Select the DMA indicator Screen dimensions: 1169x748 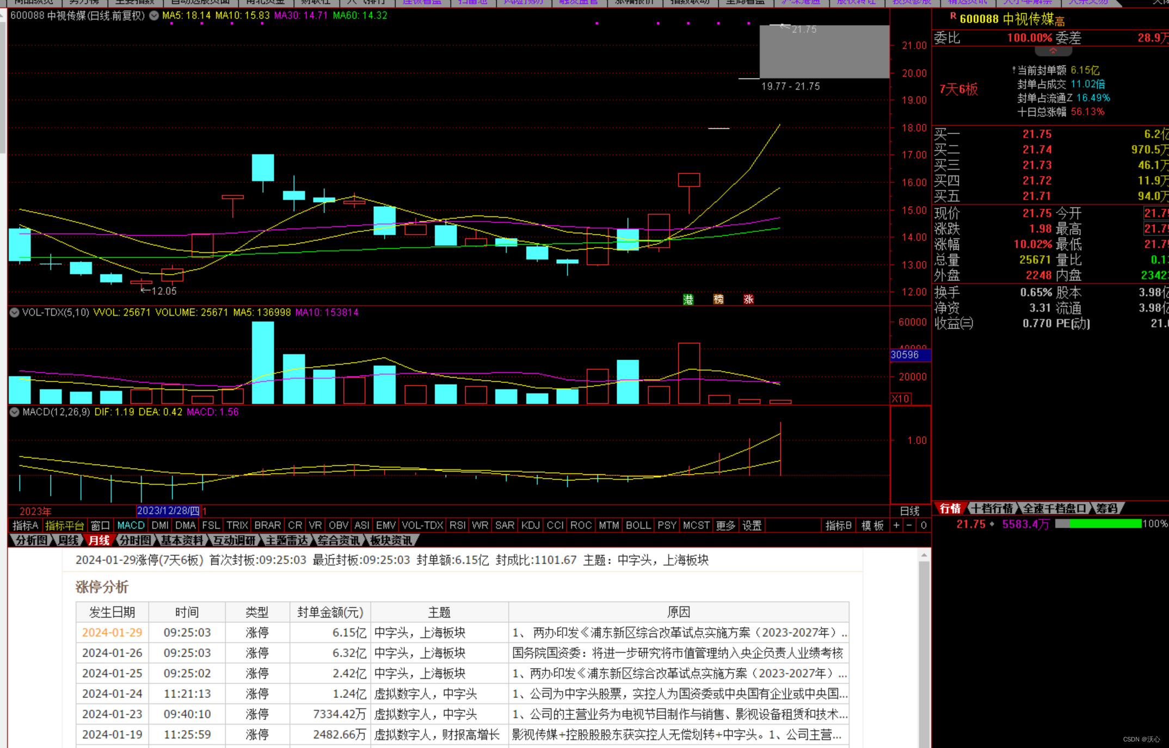[x=186, y=526]
